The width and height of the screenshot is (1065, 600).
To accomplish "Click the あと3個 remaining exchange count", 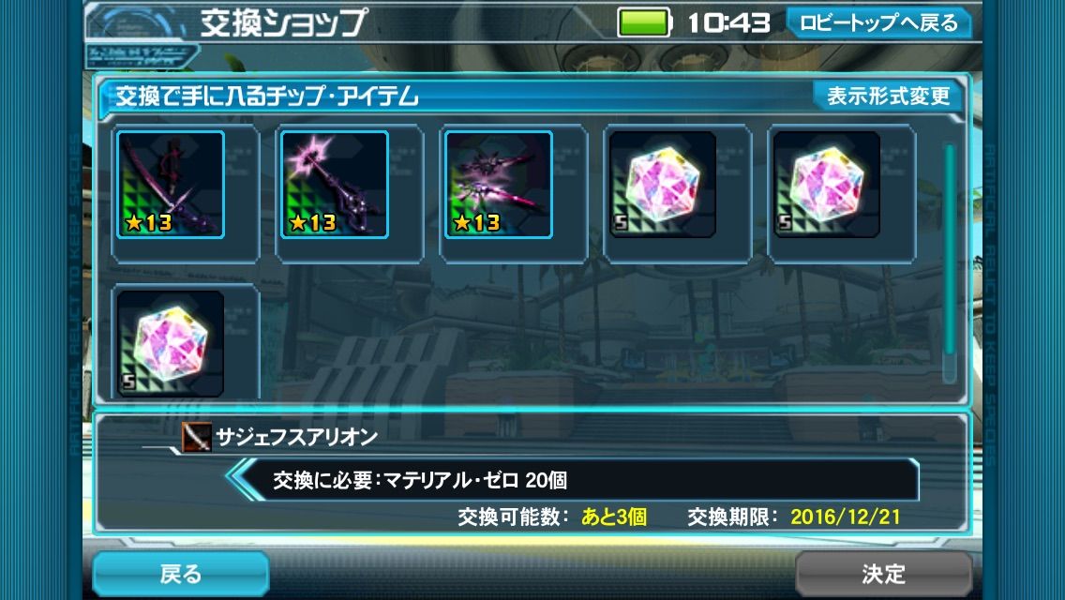I will click(x=614, y=517).
